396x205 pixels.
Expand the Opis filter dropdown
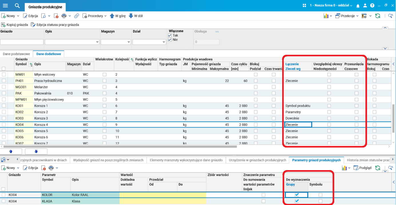pos(97,42)
